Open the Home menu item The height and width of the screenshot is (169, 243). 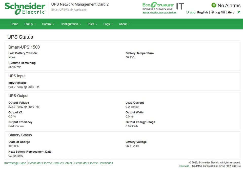pyautogui.click(x=14, y=24)
